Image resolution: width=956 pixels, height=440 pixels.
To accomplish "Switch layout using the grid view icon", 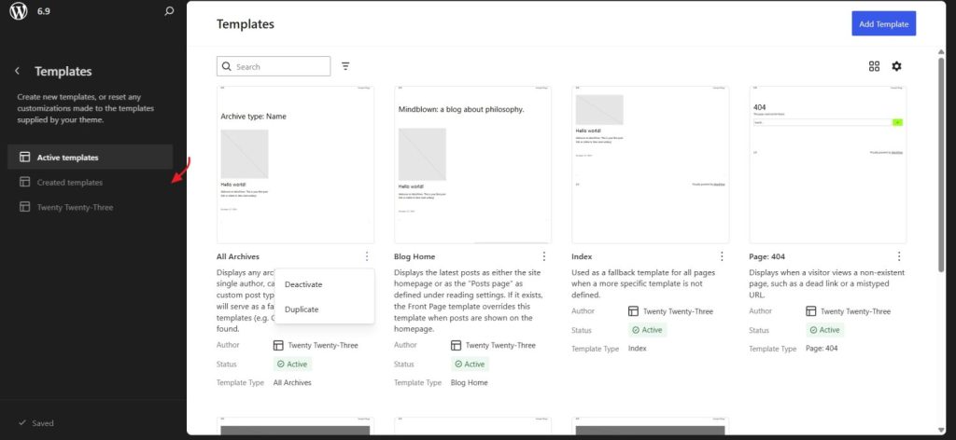I will click(x=874, y=66).
